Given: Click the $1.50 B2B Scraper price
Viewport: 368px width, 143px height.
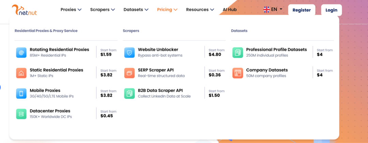Looking at the screenshot, I should coord(214,95).
